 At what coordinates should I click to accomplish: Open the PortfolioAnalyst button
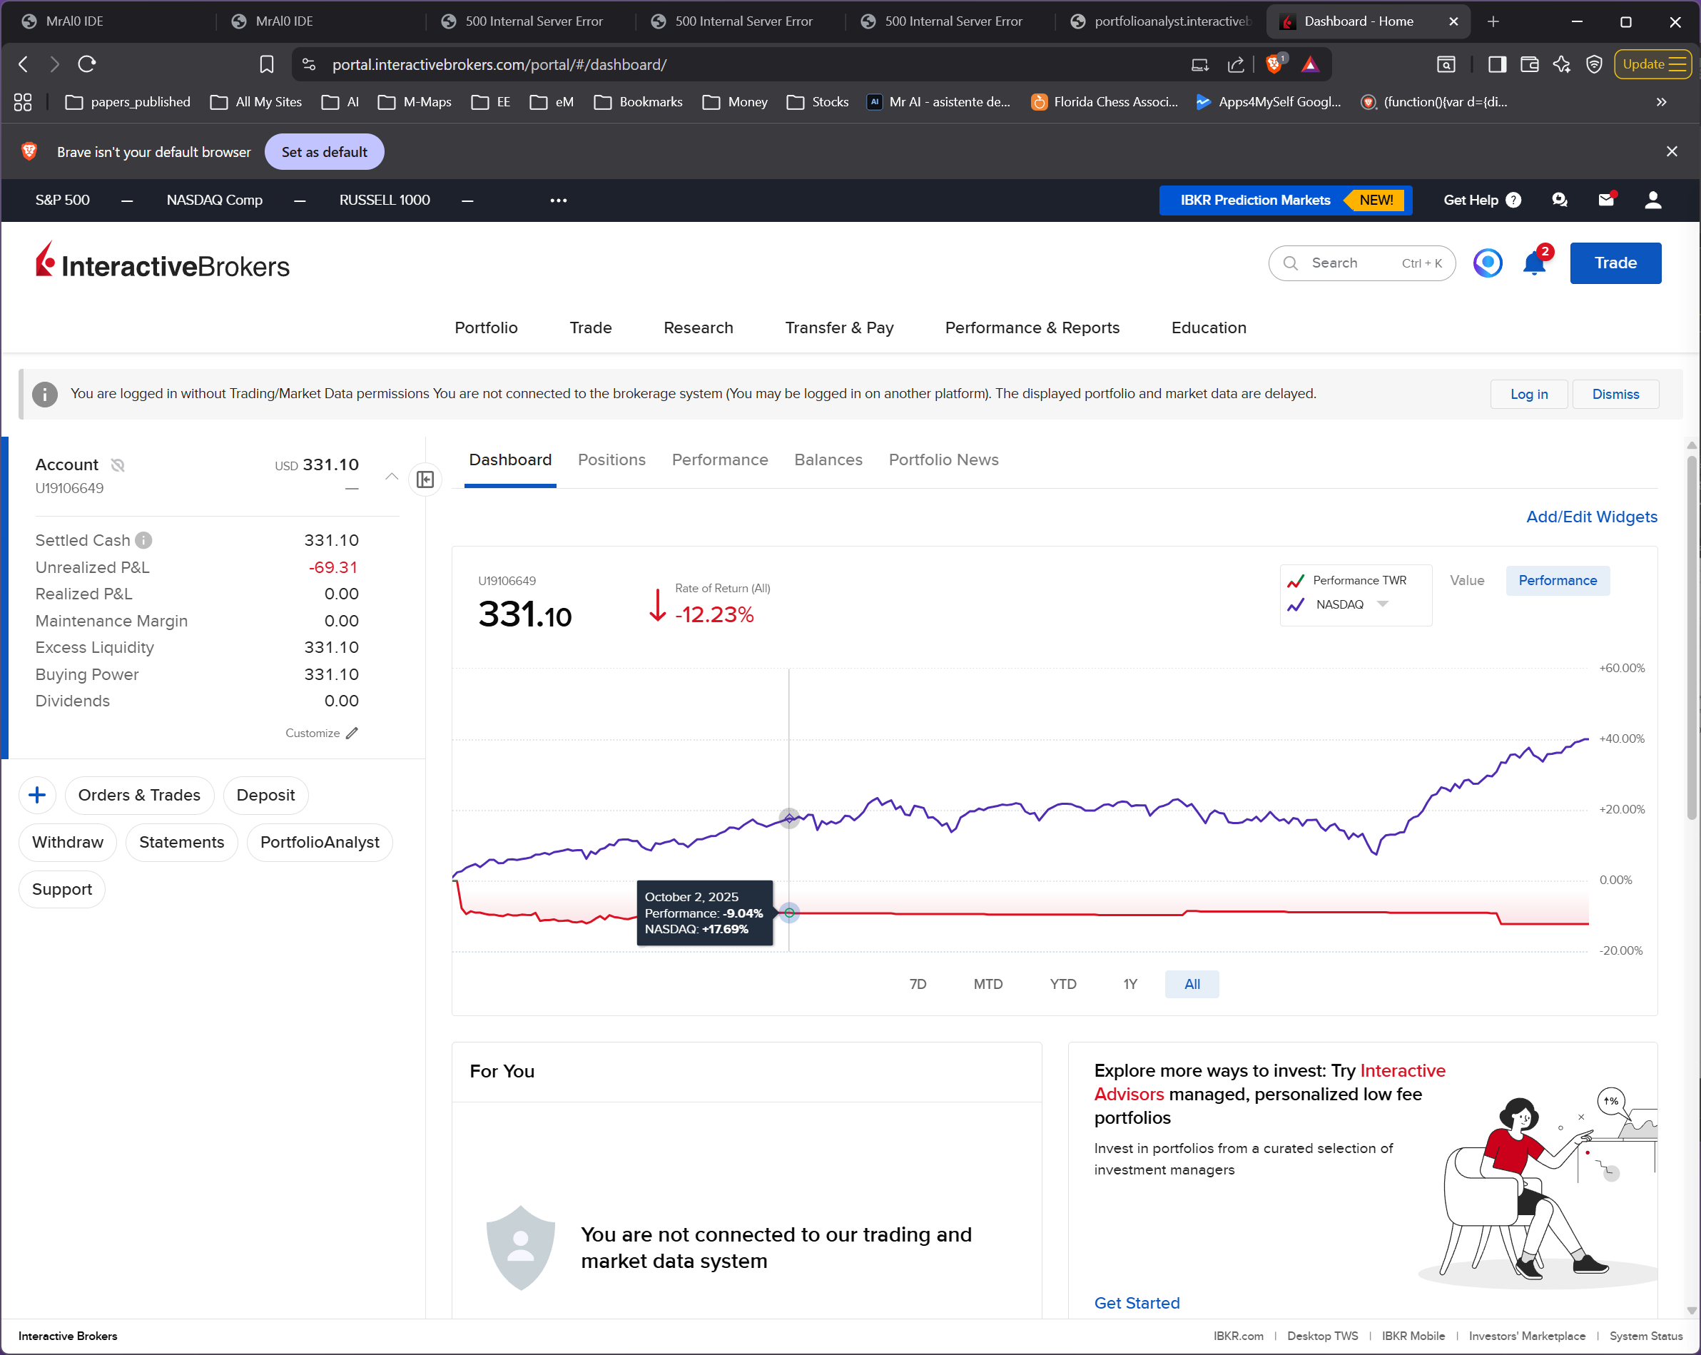pos(320,842)
